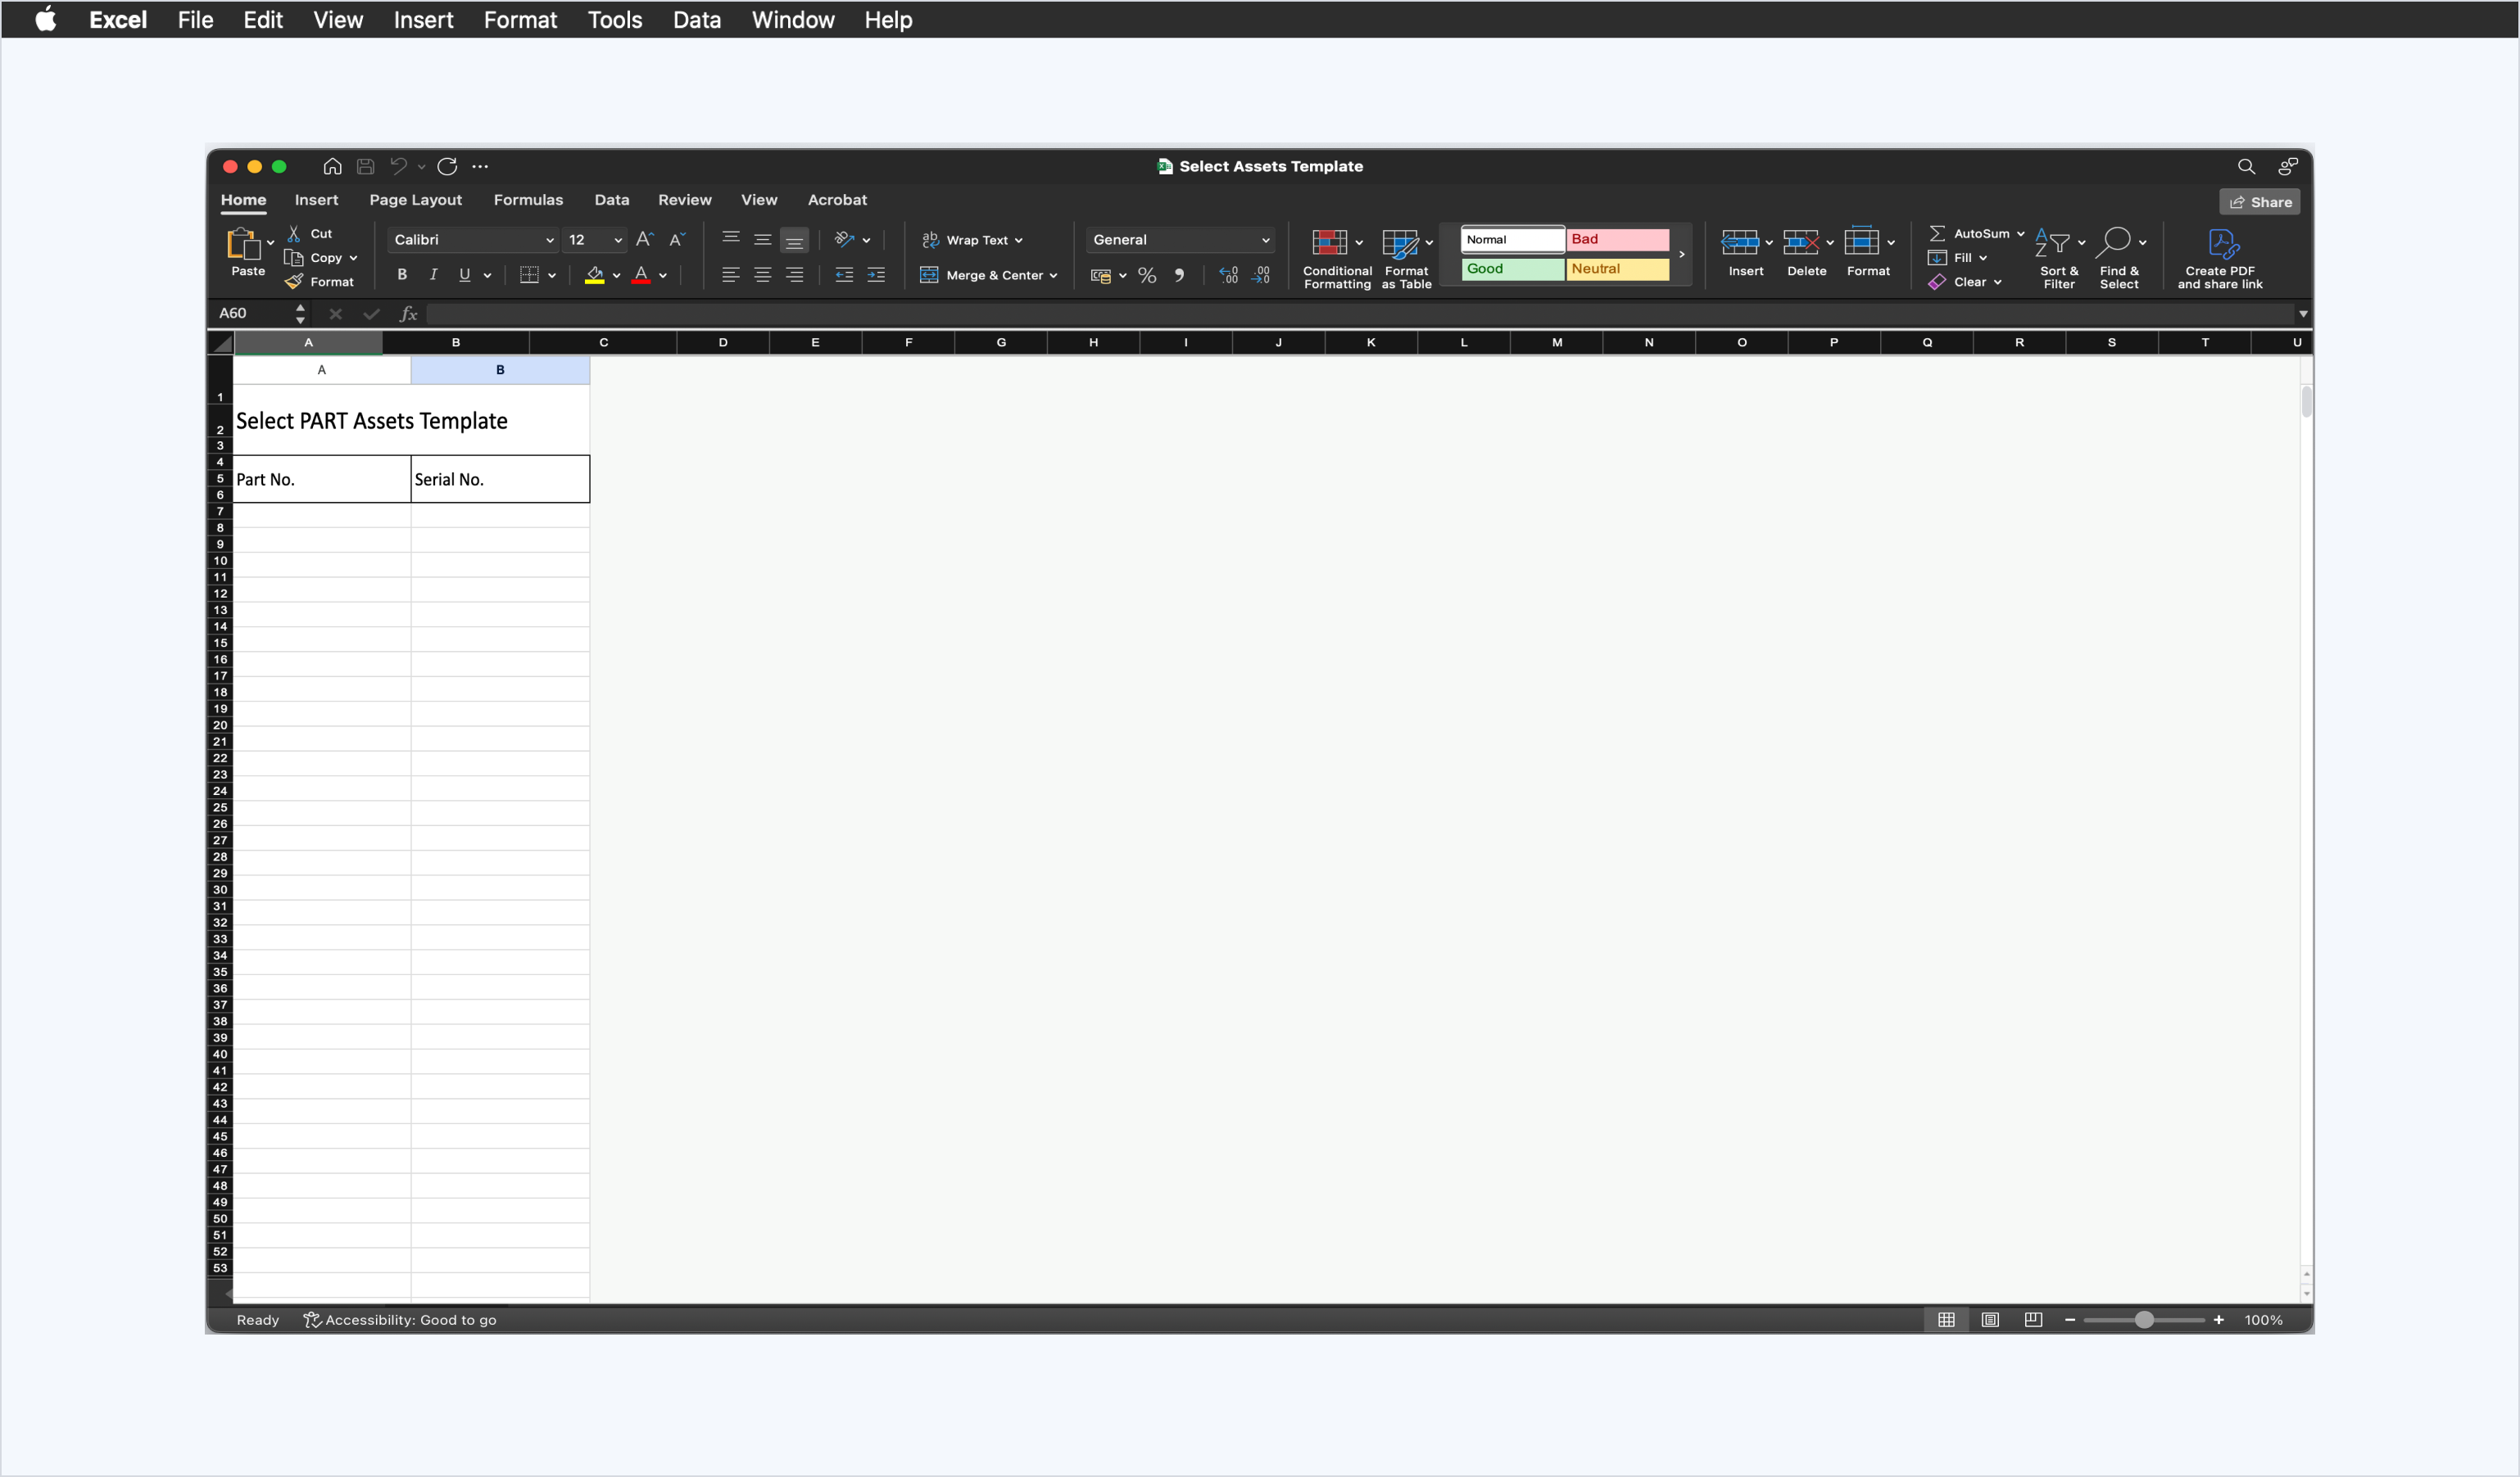Image resolution: width=2520 pixels, height=1477 pixels.
Task: Click the Format as Table icon
Action: point(1399,243)
